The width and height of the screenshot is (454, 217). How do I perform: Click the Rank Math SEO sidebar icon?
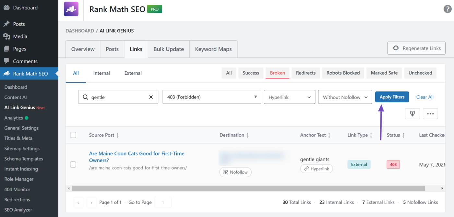[x=6, y=74]
